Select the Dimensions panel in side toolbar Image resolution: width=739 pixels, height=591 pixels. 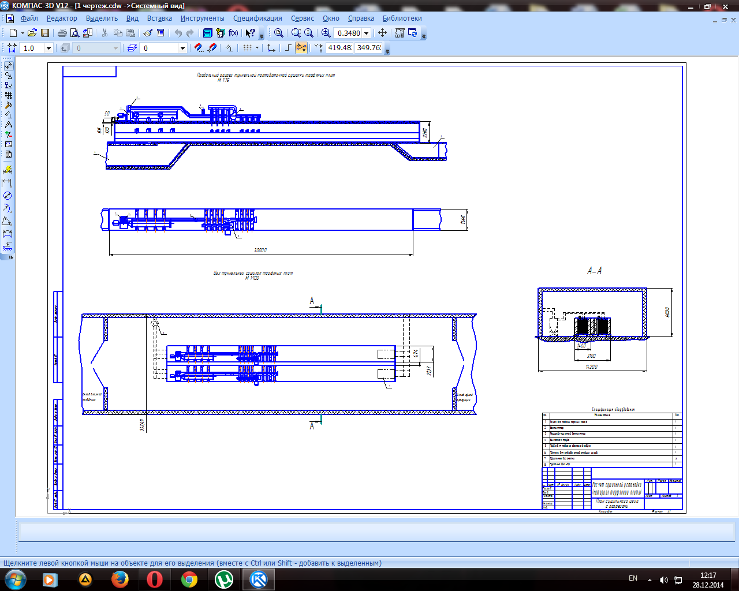[8, 65]
